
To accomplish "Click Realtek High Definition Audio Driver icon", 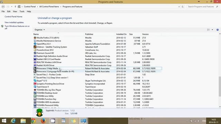I will (35, 56).
